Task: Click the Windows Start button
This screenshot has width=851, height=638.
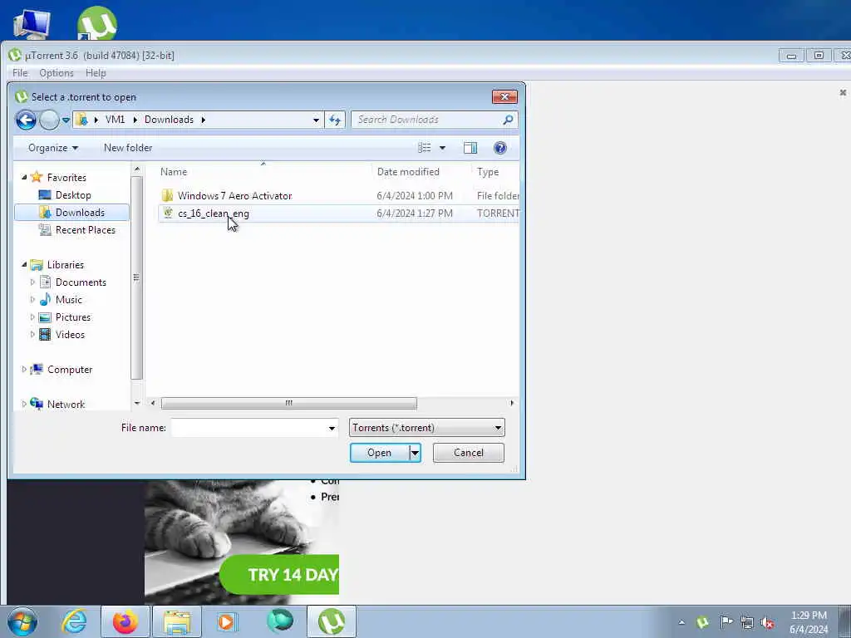Action: tap(22, 621)
